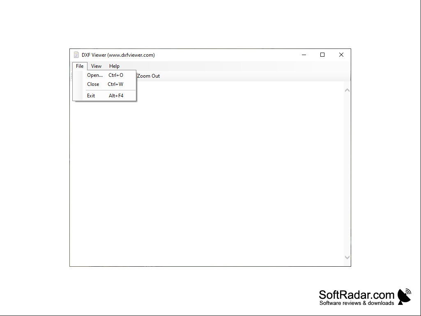The height and width of the screenshot is (316, 421).
Task: Click the scrollbar up arrow
Action: click(x=347, y=90)
